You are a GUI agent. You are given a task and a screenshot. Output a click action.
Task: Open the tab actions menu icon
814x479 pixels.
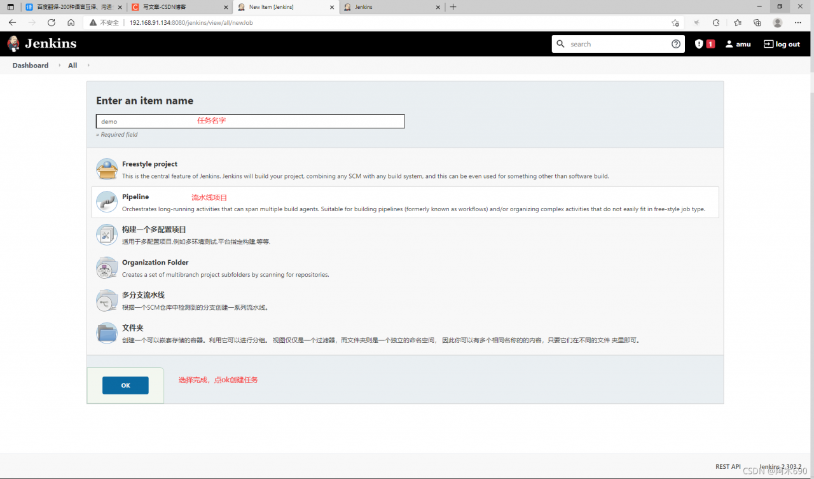pyautogui.click(x=10, y=7)
